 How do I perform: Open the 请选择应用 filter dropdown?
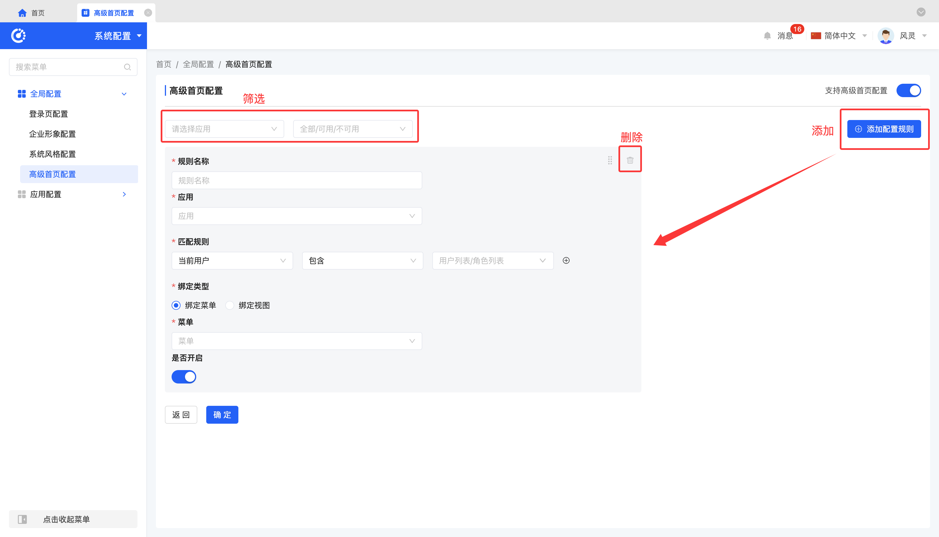[x=224, y=129]
